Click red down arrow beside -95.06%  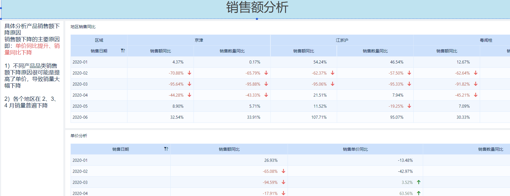tap(332, 84)
